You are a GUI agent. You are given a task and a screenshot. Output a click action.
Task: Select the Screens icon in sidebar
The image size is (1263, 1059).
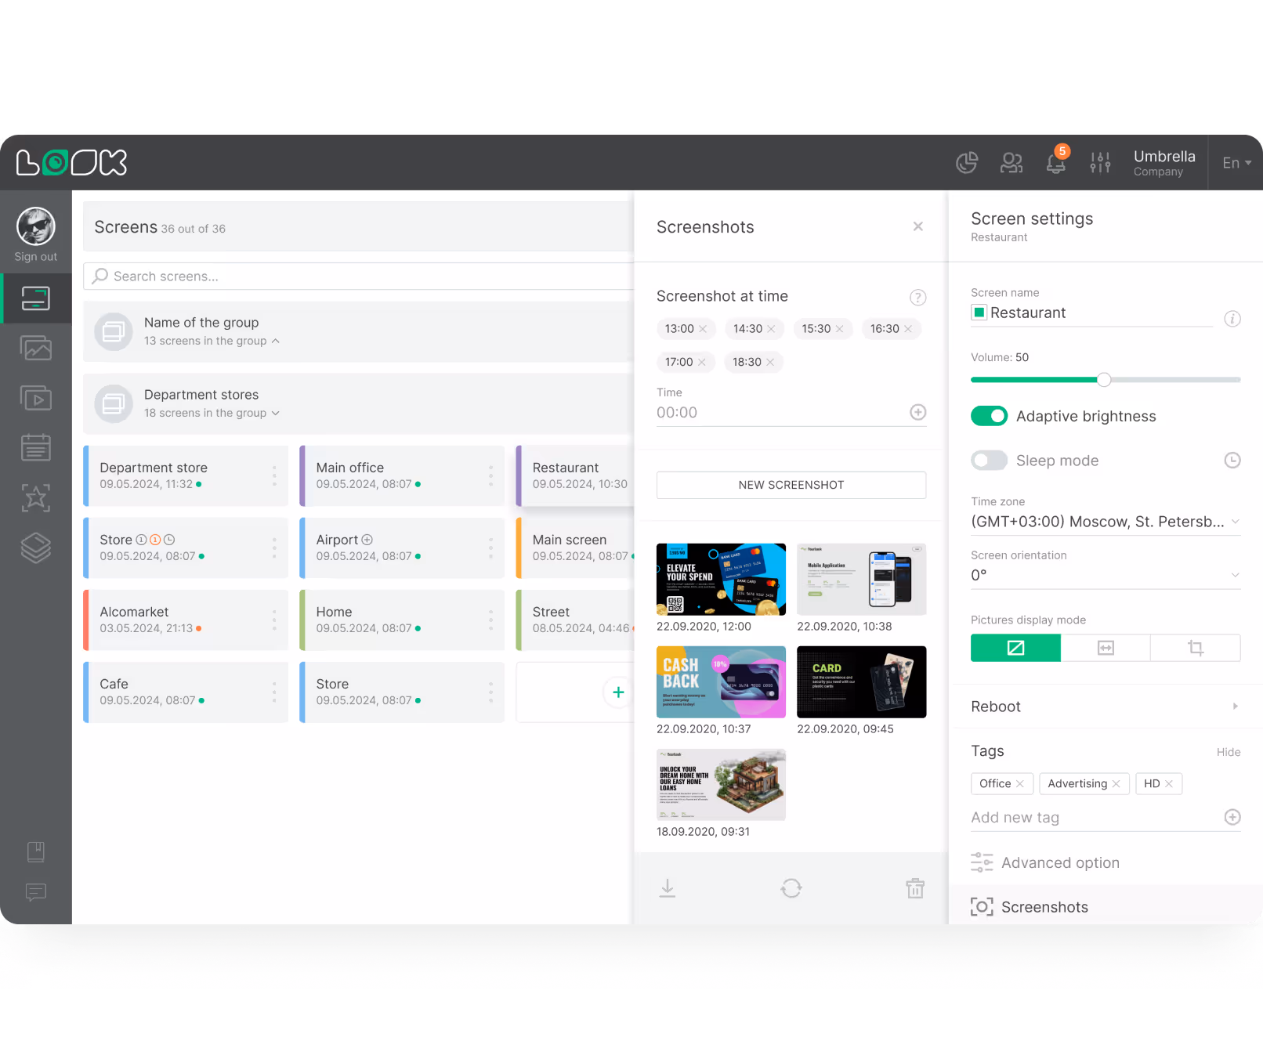click(x=36, y=298)
